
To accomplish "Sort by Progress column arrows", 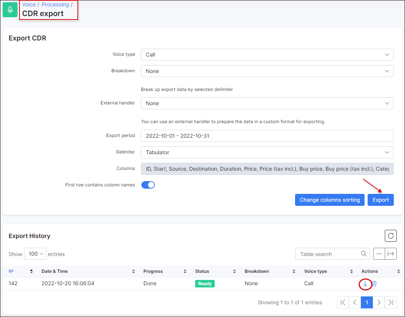I will (185, 271).
